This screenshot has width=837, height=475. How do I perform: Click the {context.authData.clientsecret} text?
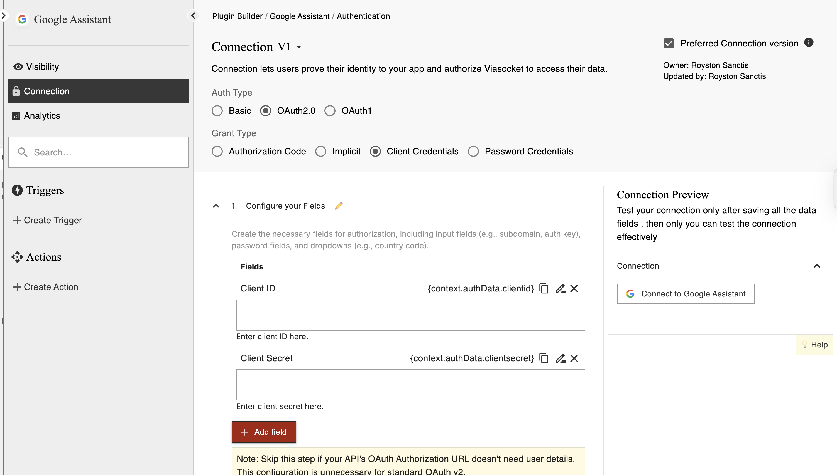pos(472,358)
